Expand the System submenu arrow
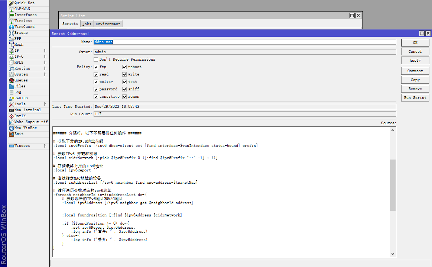 (x=45, y=74)
